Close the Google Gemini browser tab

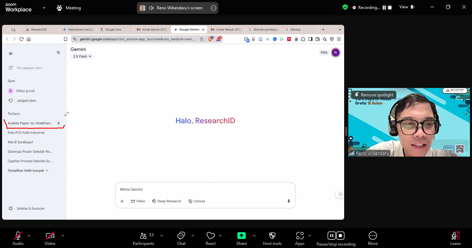coord(203,30)
